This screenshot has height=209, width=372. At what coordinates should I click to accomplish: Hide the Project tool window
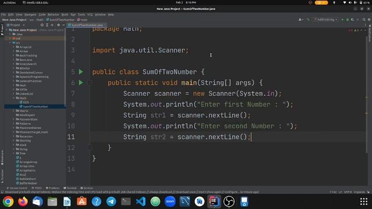tap(63, 25)
